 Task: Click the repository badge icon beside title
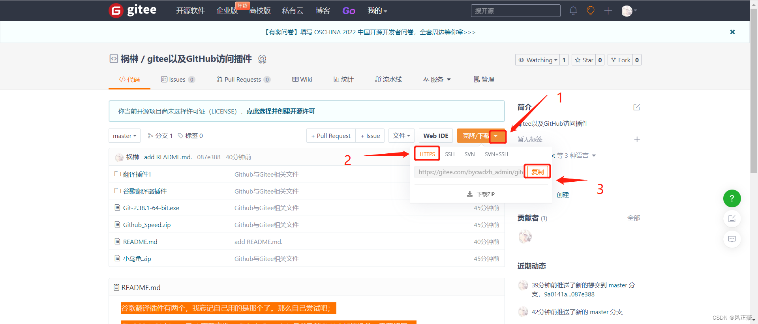262,59
